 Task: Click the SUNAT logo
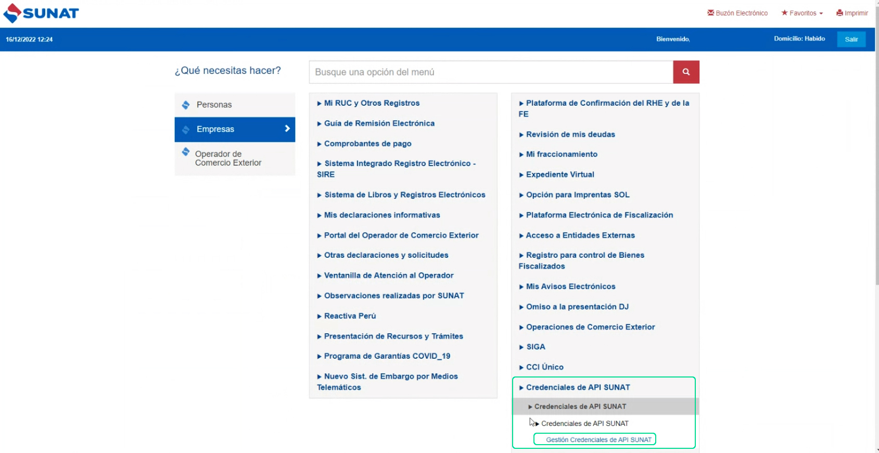point(41,13)
